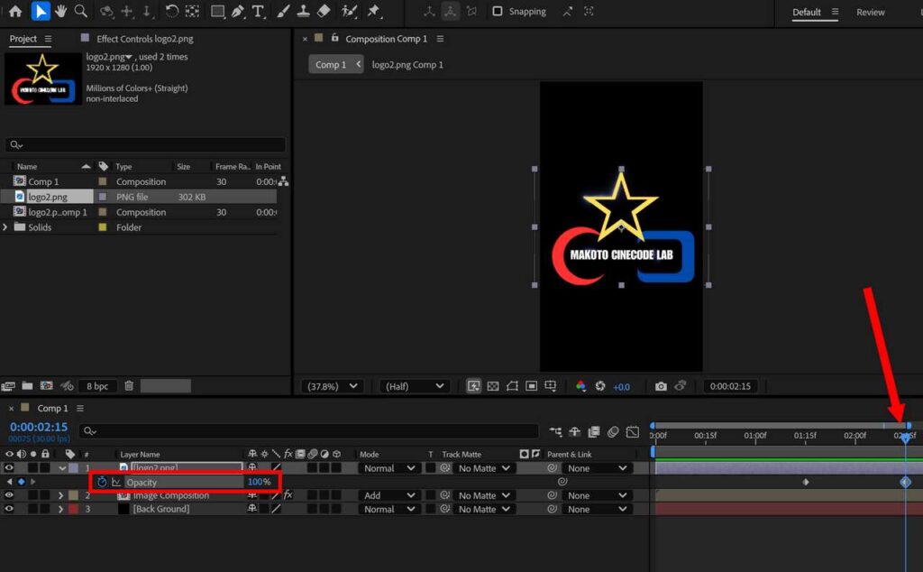Switch to the Project panel tab
The width and height of the screenshot is (923, 572).
(x=23, y=38)
